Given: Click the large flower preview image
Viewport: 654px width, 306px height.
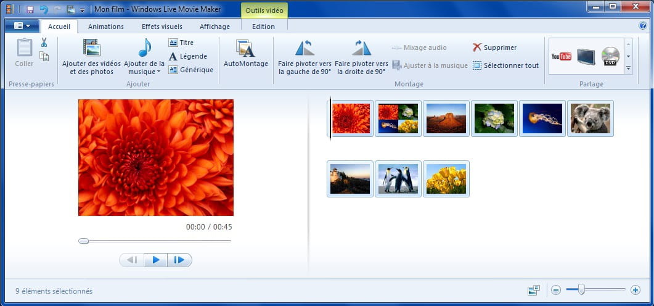Looking at the screenshot, I should click(x=156, y=157).
